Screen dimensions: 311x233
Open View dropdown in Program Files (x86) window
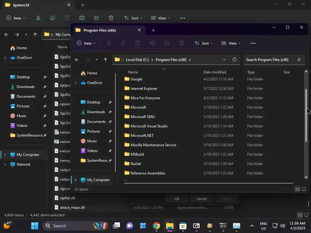click(x=231, y=43)
